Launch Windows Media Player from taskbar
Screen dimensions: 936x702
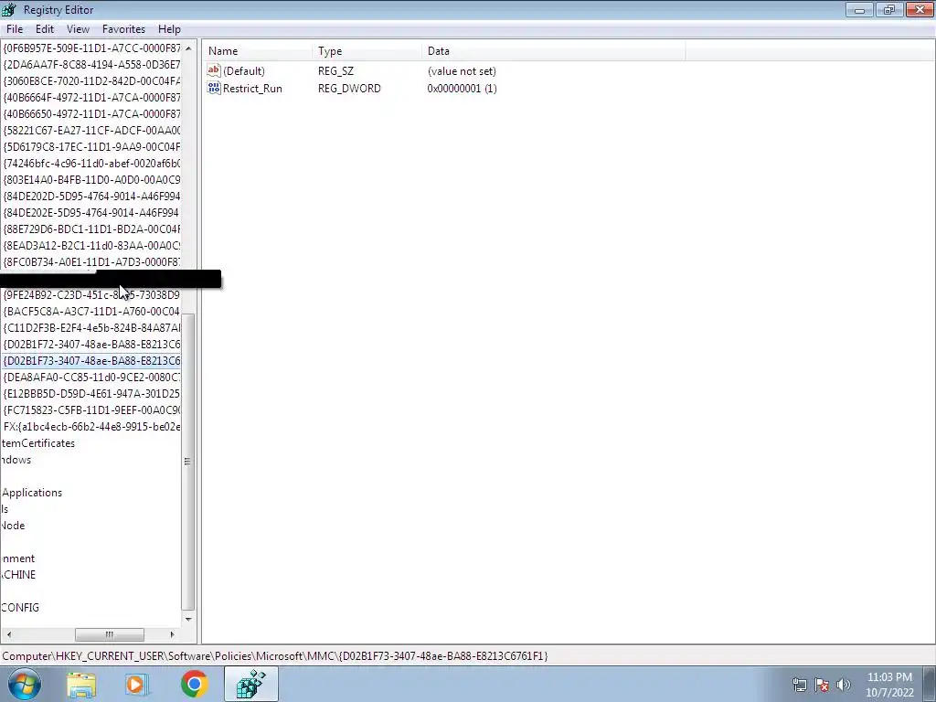[137, 684]
